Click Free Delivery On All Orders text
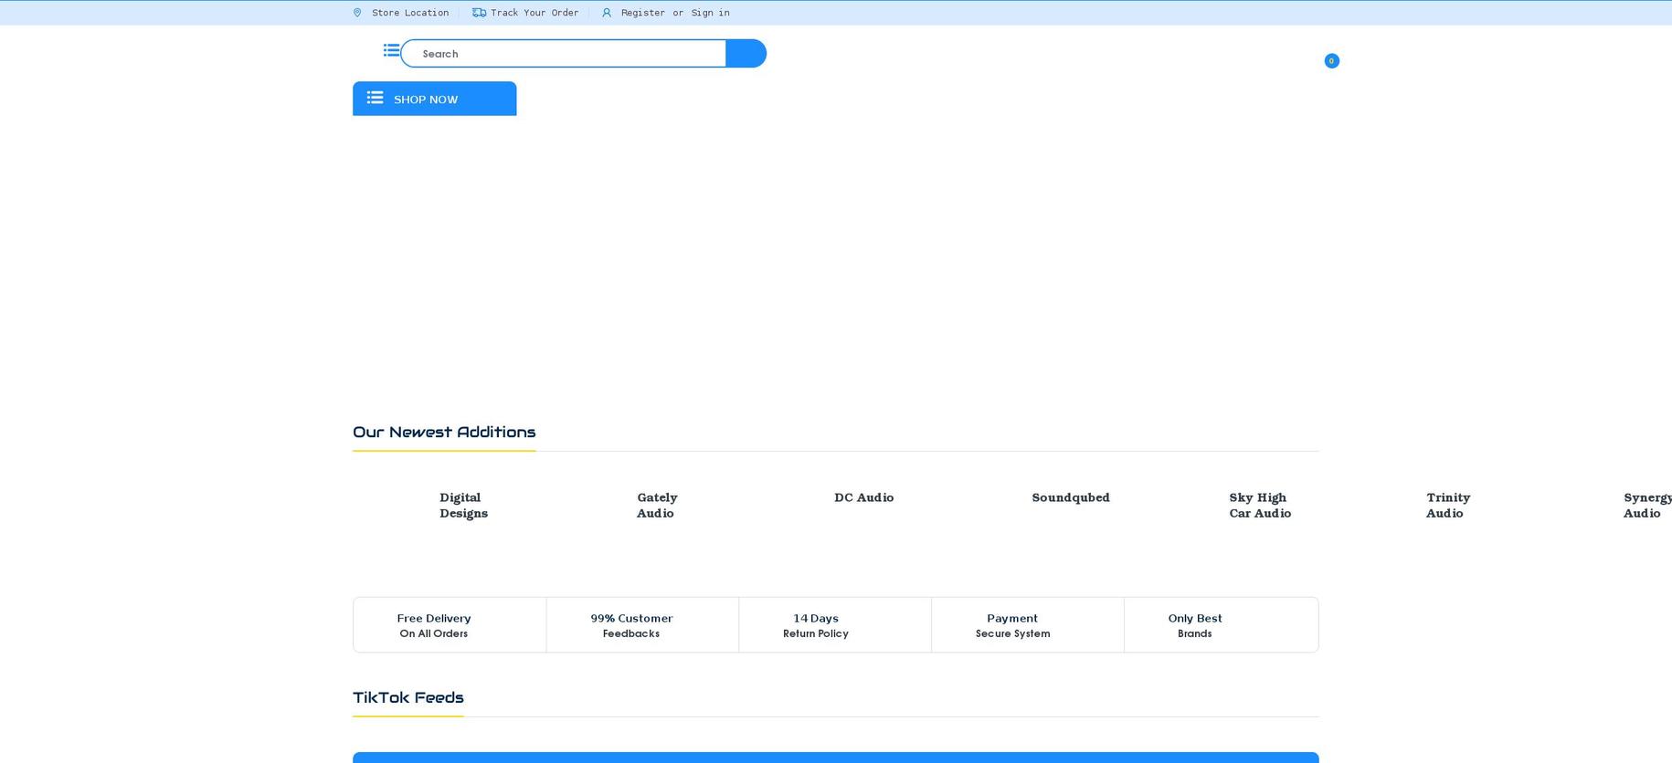The width and height of the screenshot is (1672, 763). pyautogui.click(x=434, y=625)
